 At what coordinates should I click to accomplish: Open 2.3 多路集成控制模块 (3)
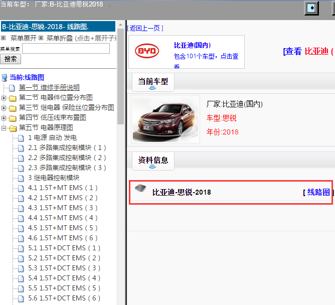[67, 168]
